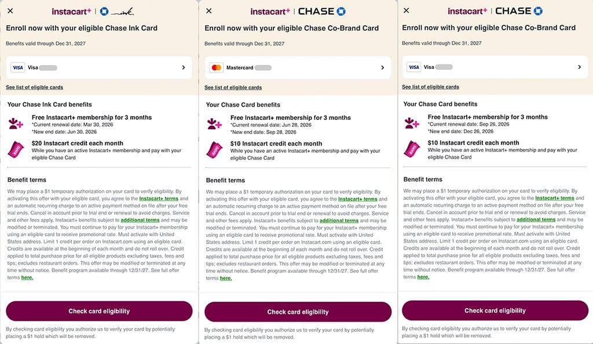593x344 pixels.
Task: Click the $10 credit coupon icon in the middle panel
Action: click(214, 150)
